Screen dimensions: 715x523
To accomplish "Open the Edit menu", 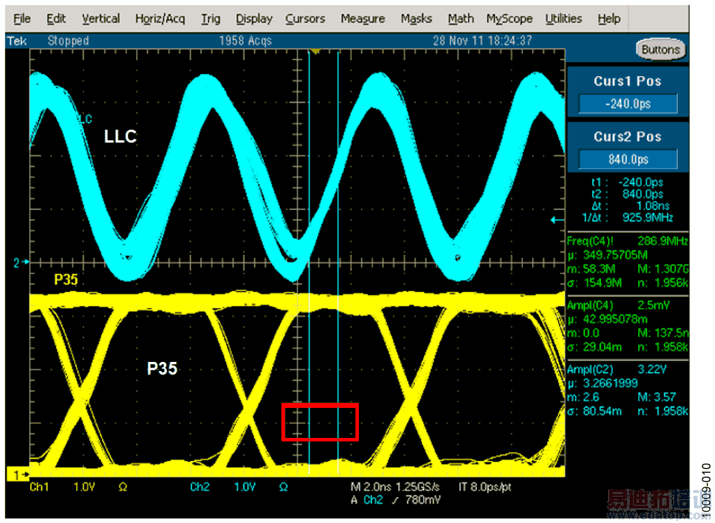I will tap(56, 19).
